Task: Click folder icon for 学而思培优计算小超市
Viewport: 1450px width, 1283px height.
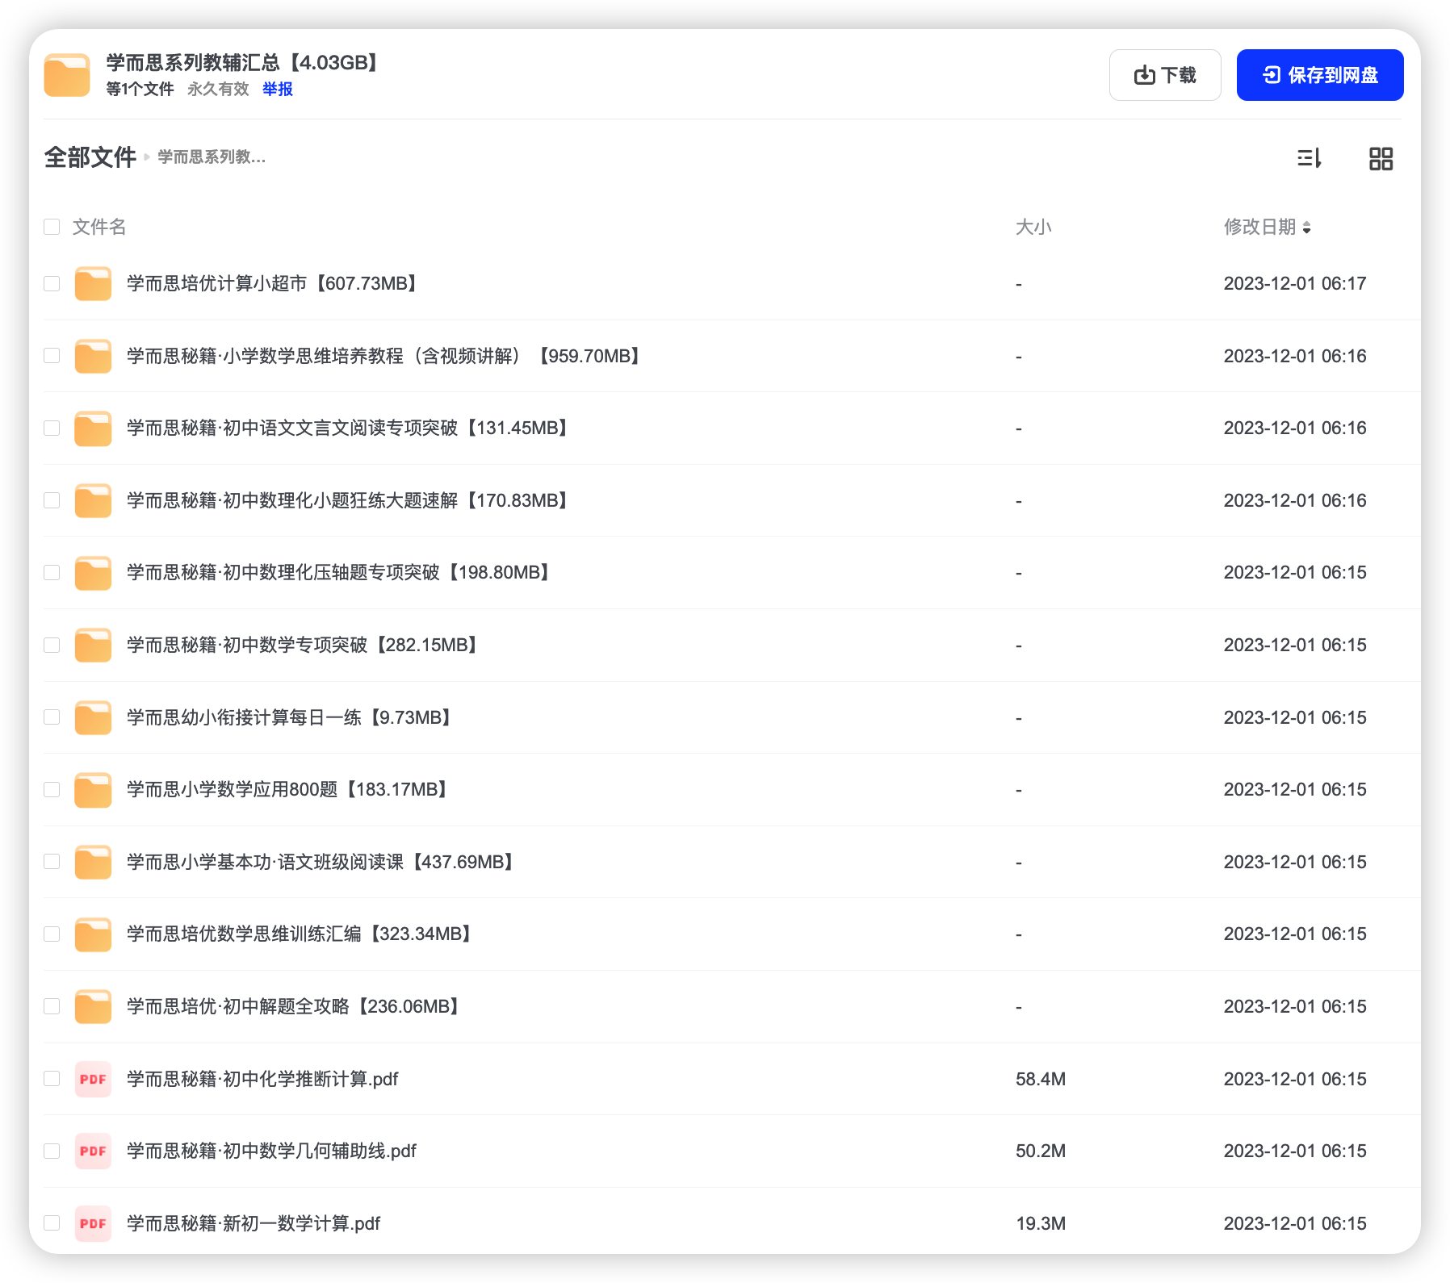Action: [x=93, y=284]
